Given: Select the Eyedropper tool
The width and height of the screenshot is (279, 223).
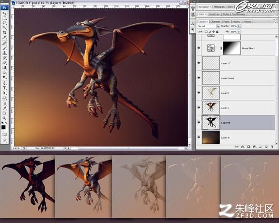Looking at the screenshot, I should pyautogui.click(x=5, y=108).
